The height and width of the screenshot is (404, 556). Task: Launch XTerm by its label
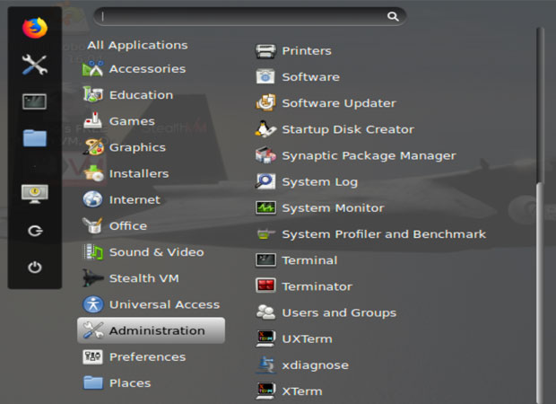click(302, 391)
